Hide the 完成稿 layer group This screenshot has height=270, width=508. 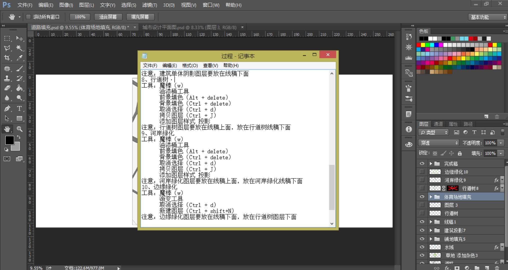pos(422,163)
